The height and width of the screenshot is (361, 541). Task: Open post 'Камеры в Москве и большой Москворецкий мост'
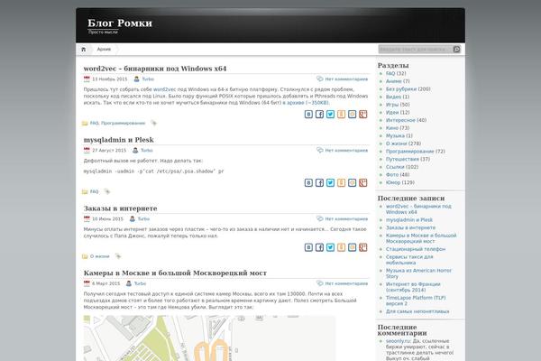[x=175, y=273]
